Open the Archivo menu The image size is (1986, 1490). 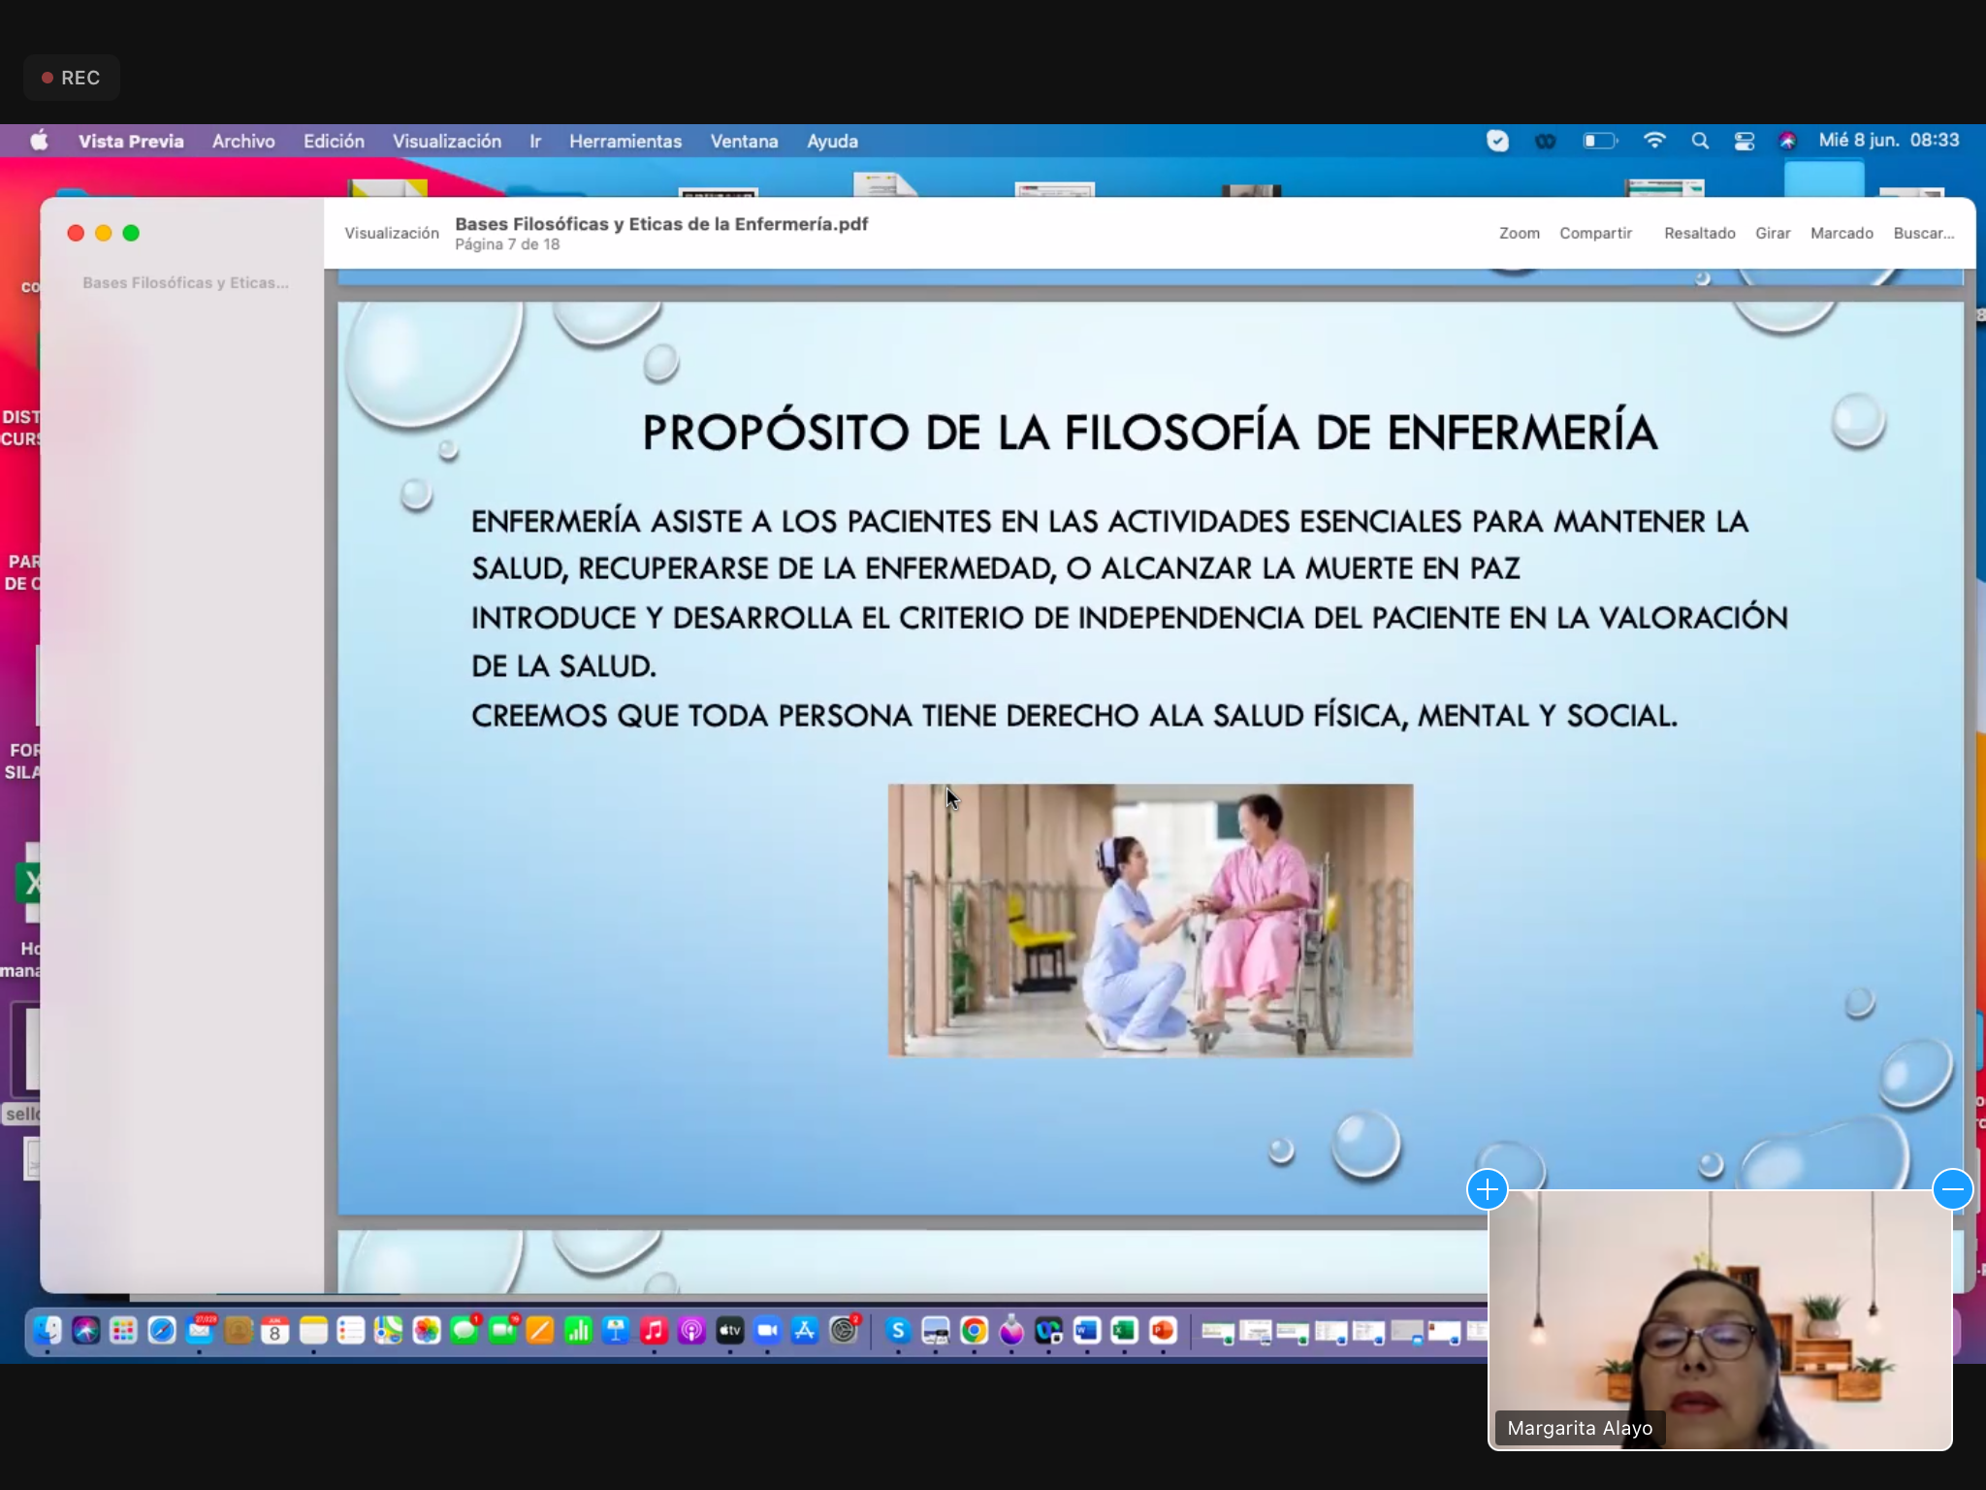click(x=243, y=142)
